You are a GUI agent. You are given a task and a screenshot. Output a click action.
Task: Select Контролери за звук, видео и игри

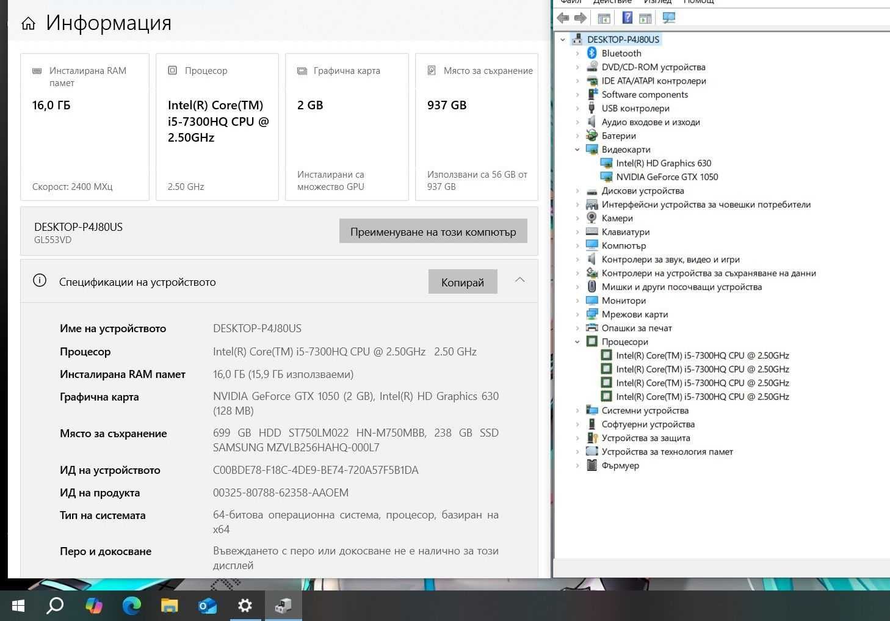671,260
